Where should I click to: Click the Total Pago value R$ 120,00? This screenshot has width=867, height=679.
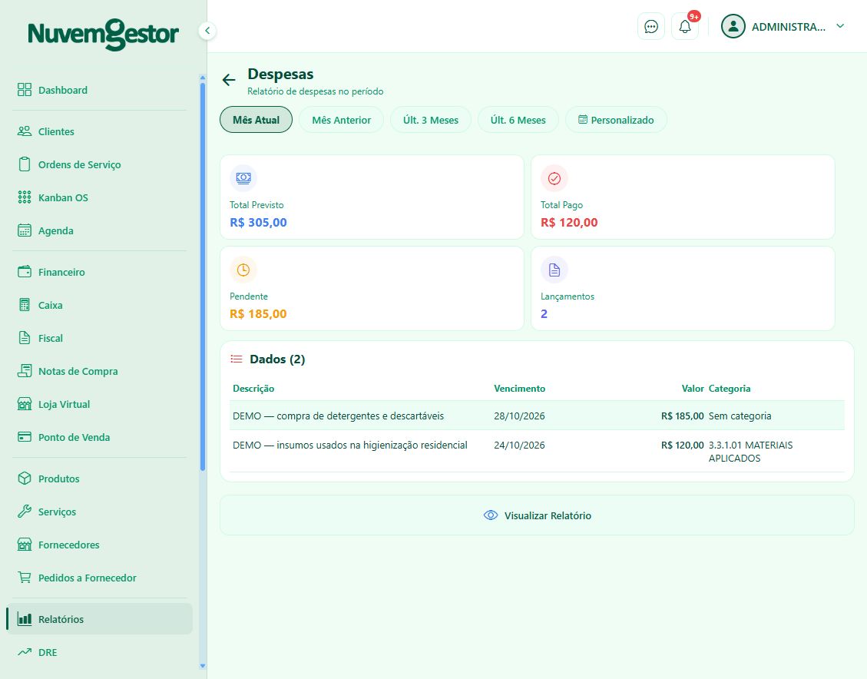pyautogui.click(x=569, y=222)
